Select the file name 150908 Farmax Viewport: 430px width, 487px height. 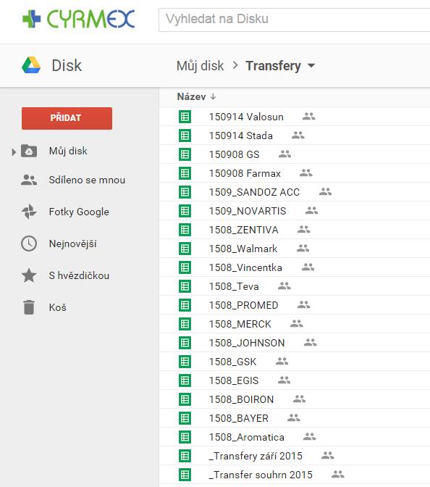click(x=245, y=173)
